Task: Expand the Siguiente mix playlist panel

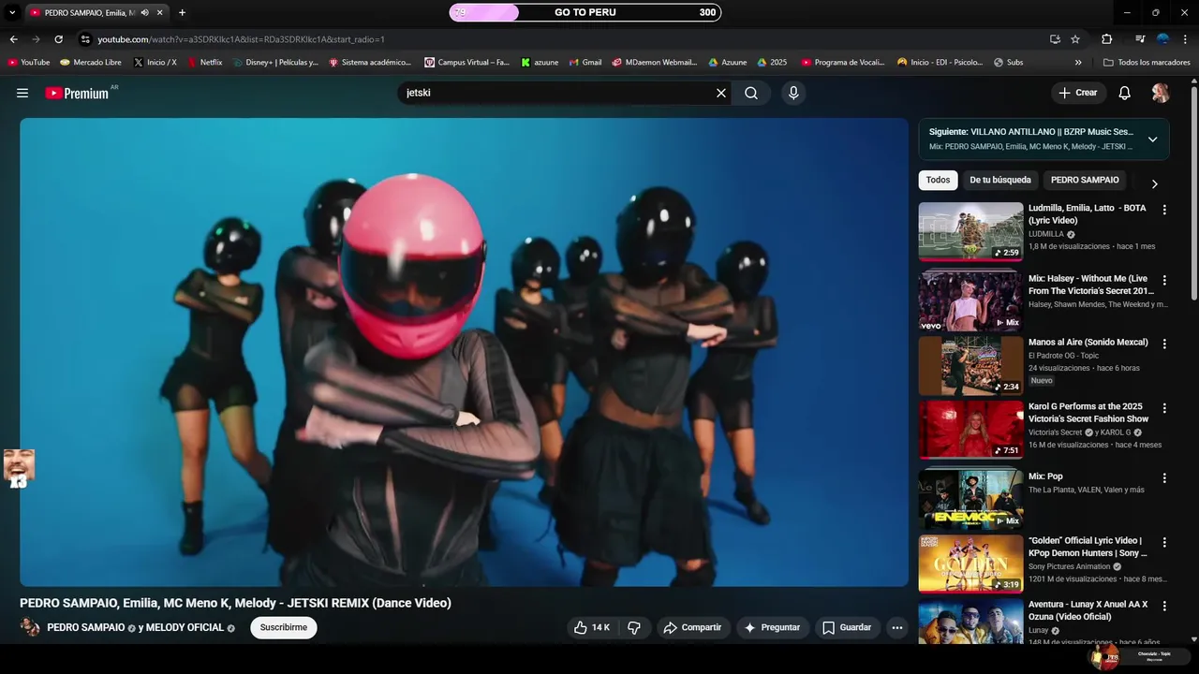Action: (1152, 139)
